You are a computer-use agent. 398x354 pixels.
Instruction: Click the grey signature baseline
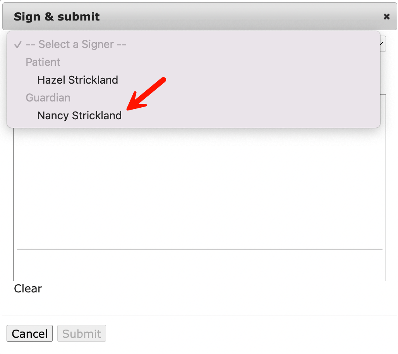(x=199, y=249)
